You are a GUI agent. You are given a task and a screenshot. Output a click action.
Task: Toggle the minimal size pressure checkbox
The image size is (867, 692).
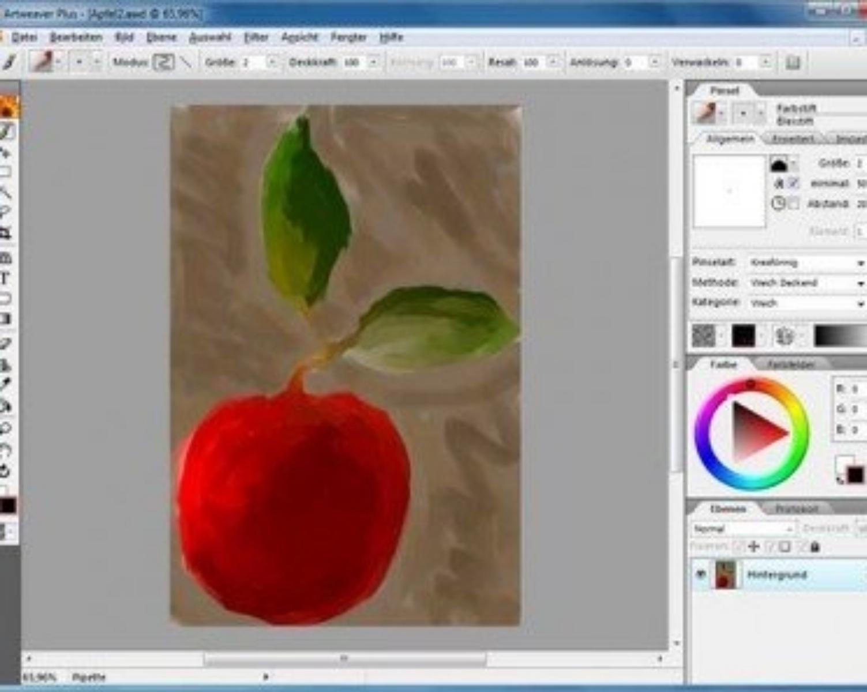tap(794, 183)
